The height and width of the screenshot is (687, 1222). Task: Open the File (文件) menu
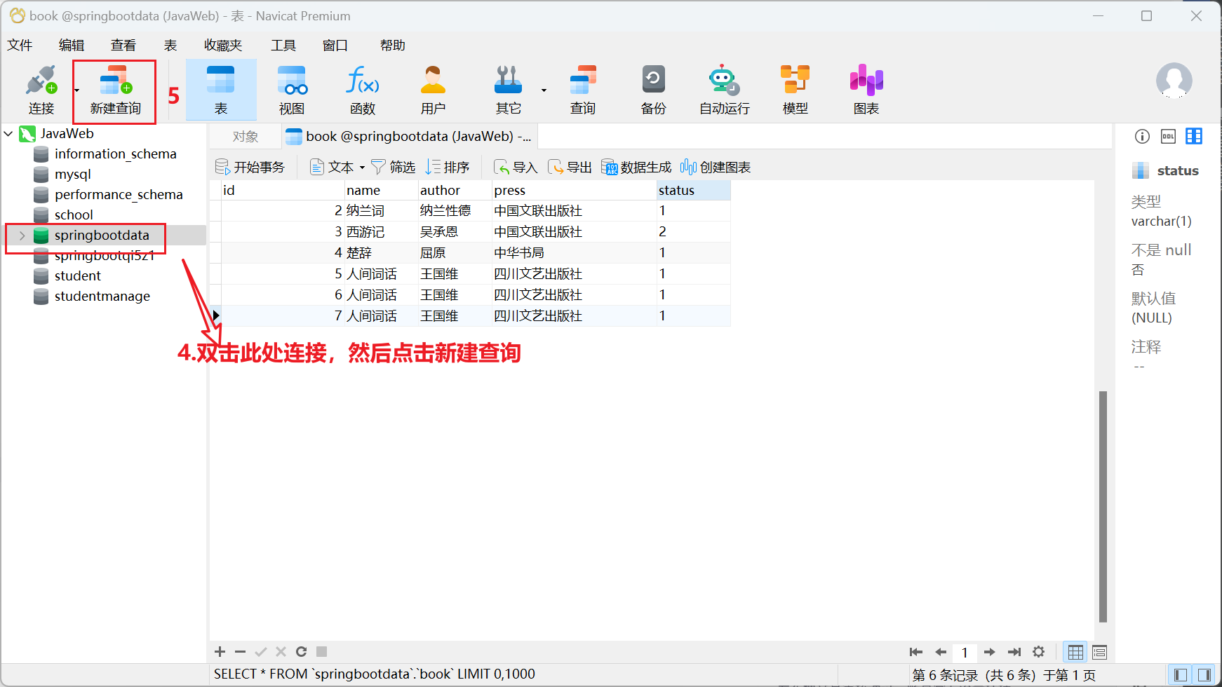[x=20, y=46]
